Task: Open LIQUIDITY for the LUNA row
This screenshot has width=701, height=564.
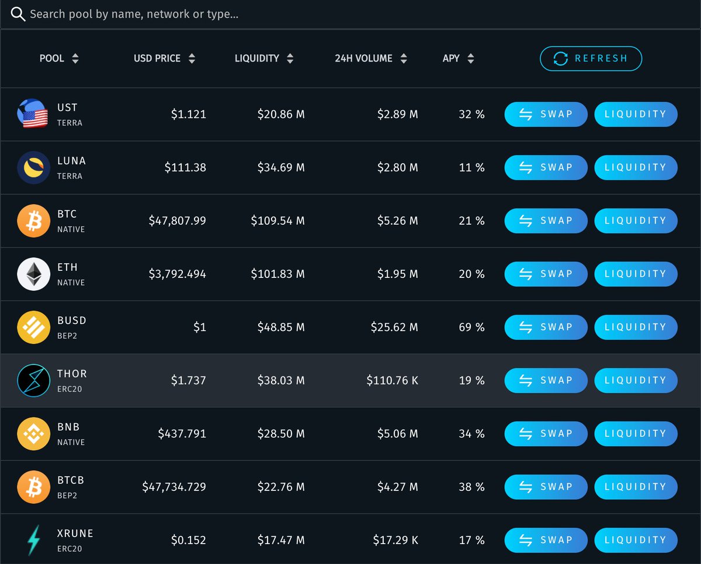Action: pos(636,168)
